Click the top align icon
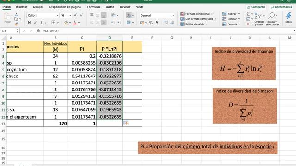 pyautogui.click(x=92, y=15)
